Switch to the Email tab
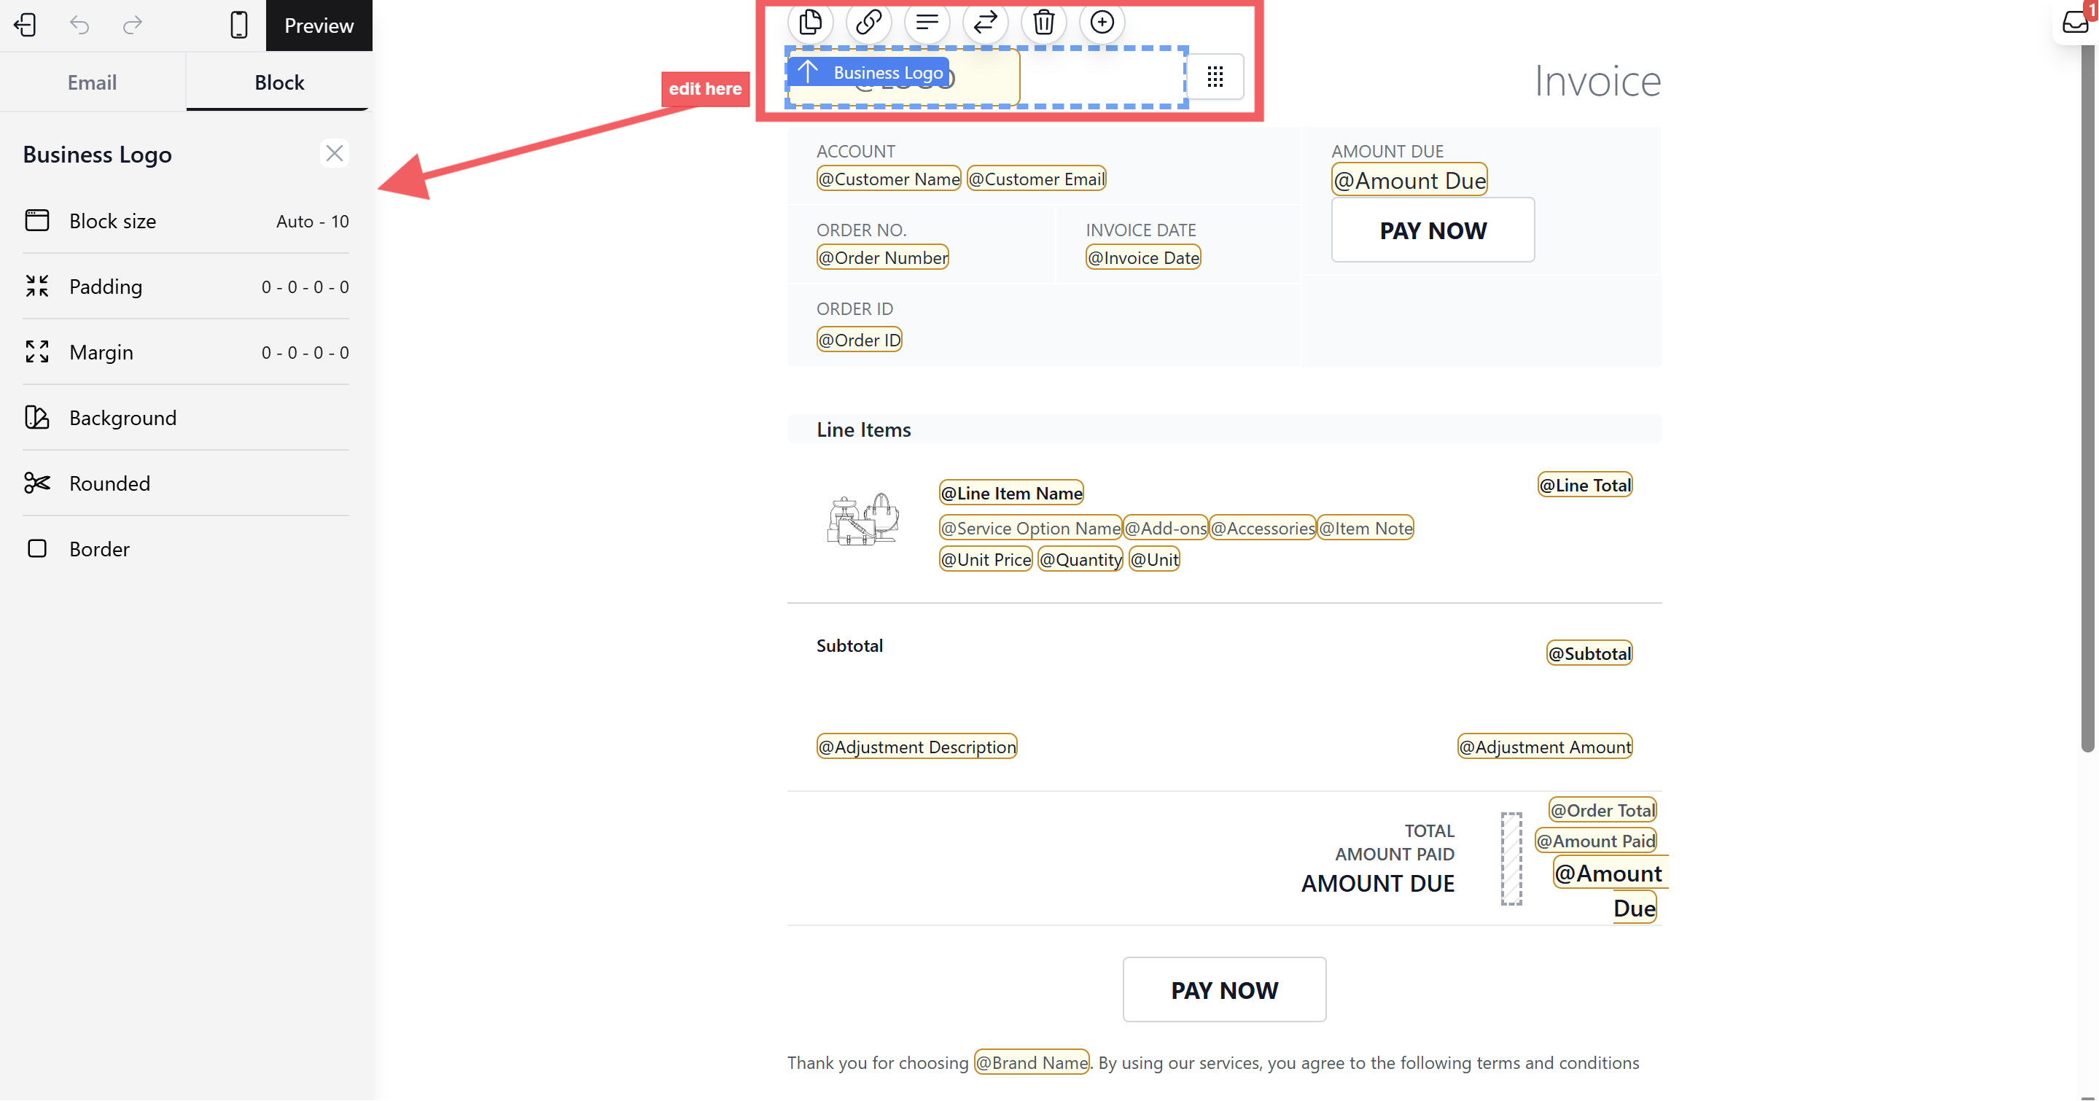This screenshot has width=2099, height=1101. pyautogui.click(x=92, y=82)
